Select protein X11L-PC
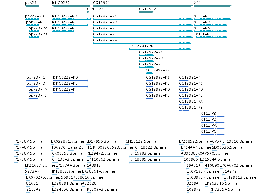 213,135
